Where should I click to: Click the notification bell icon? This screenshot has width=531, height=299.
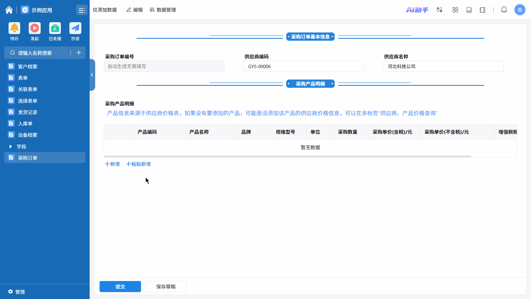504,10
